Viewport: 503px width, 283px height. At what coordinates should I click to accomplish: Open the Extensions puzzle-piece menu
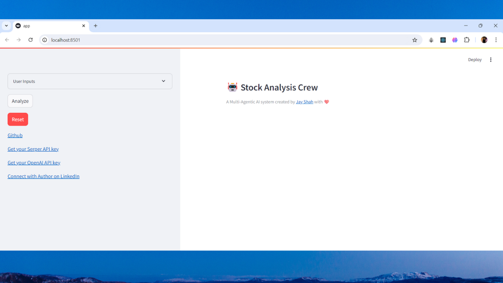[467, 40]
